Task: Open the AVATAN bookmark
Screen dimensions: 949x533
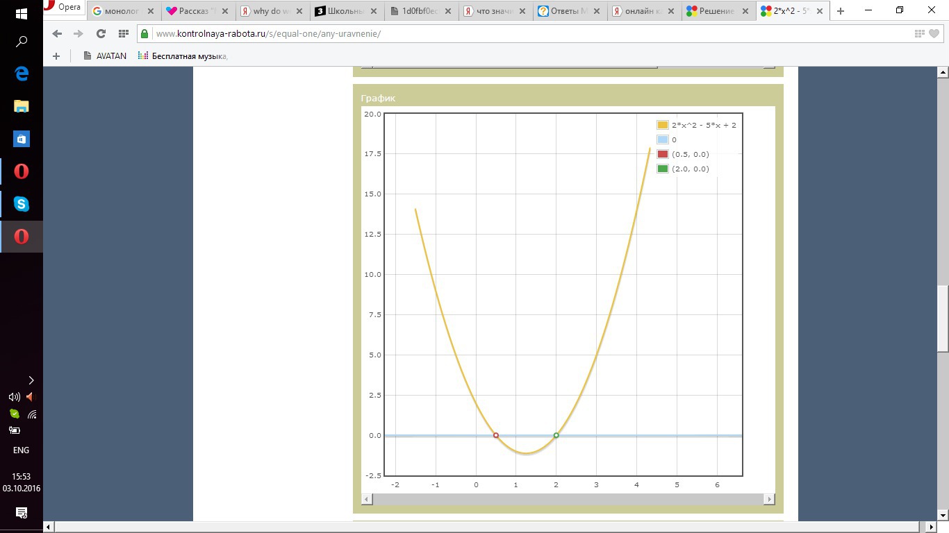Action: click(x=104, y=56)
